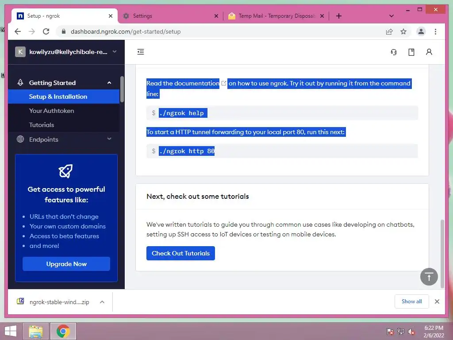Open the Read the documentation link
This screenshot has height=340, width=453.
[183, 83]
